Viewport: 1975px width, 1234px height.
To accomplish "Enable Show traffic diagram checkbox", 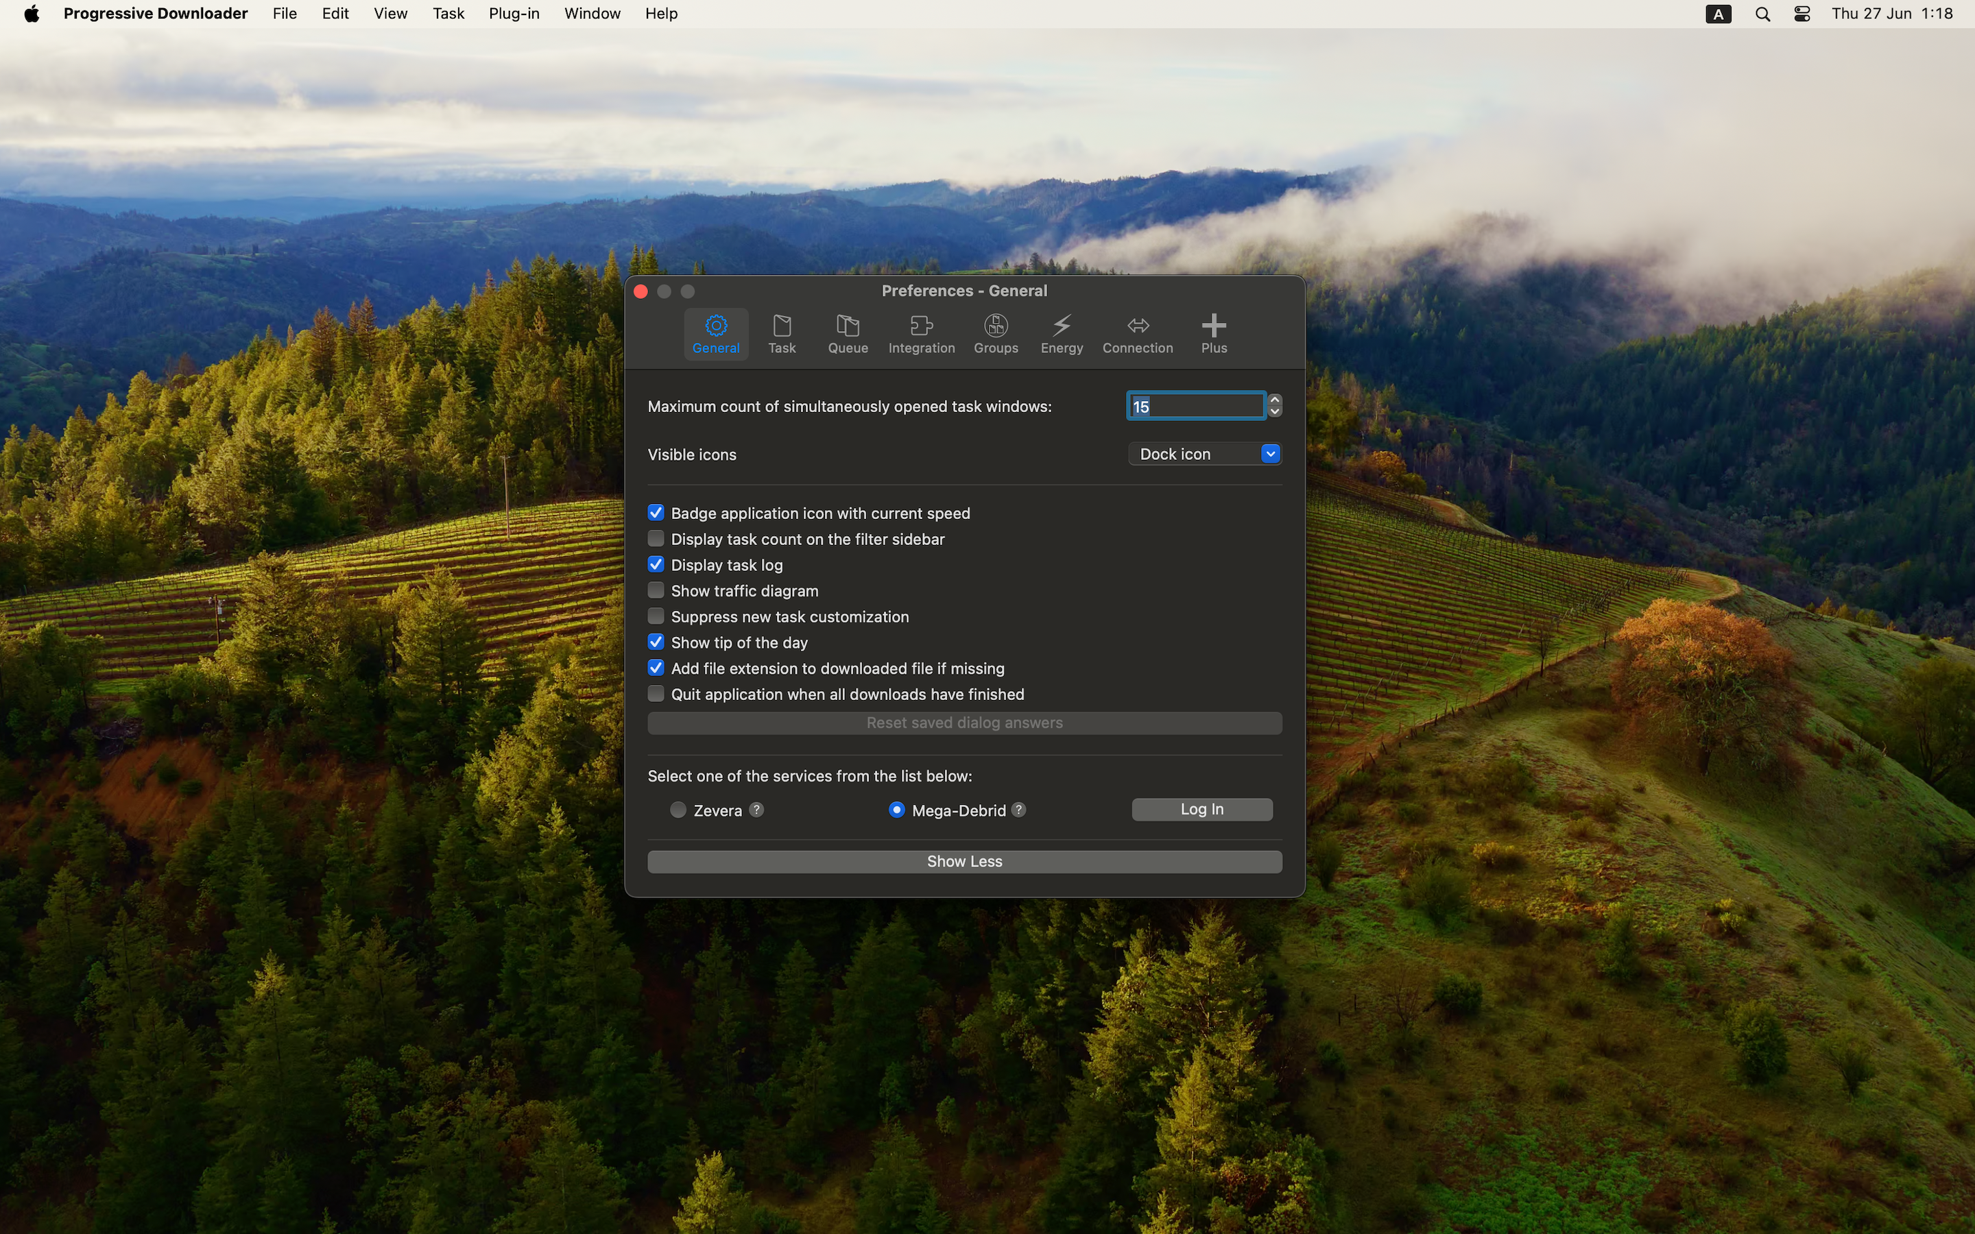I will click(x=656, y=590).
